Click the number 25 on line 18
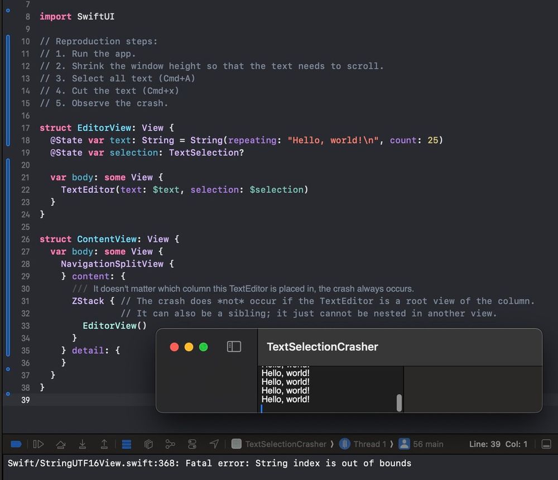558x480 pixels. [433, 140]
